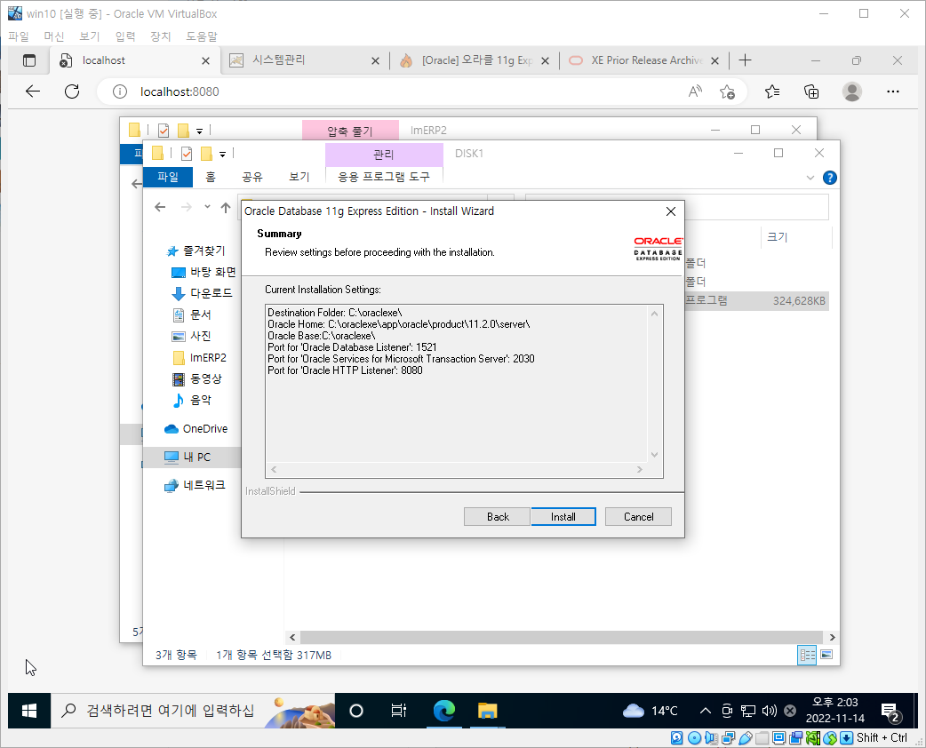Close the localhost browser tab
The width and height of the screenshot is (926, 748).
(x=205, y=60)
